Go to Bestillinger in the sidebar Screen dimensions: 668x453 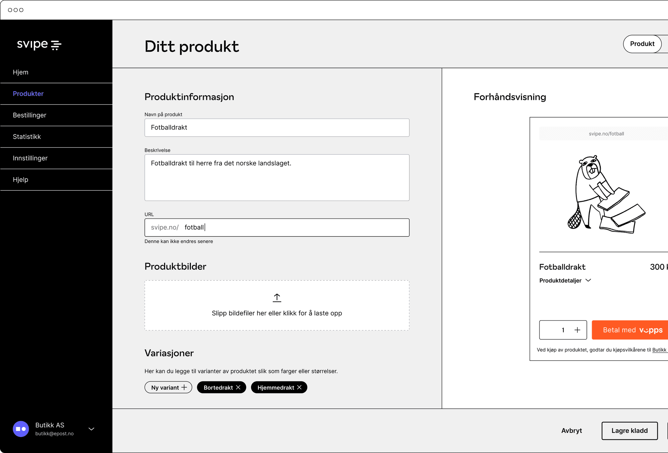tap(29, 115)
